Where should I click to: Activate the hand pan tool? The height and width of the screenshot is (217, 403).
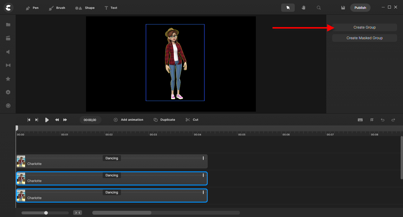point(303,8)
